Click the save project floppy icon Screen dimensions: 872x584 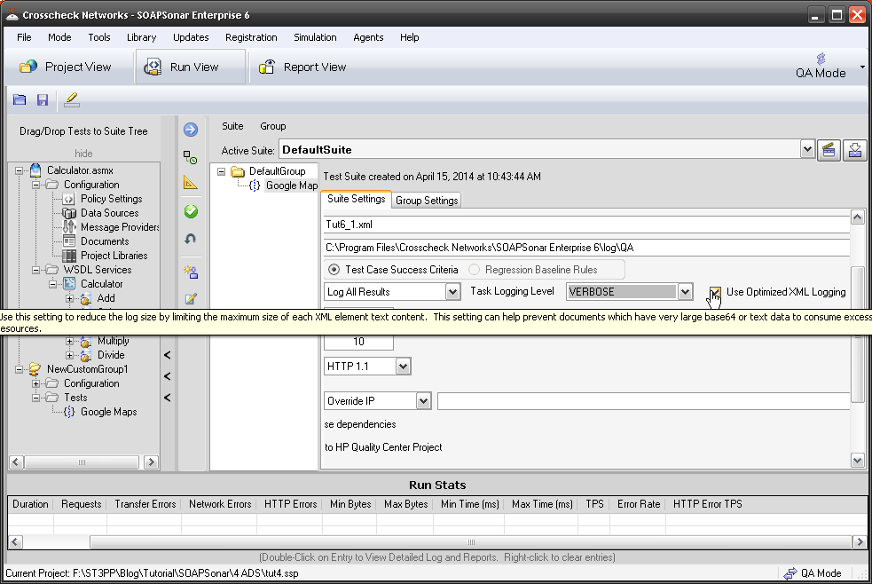coord(43,99)
